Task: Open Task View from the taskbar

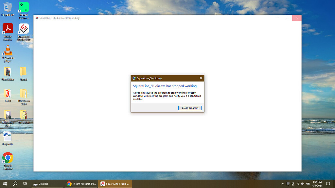Action: tap(25, 184)
